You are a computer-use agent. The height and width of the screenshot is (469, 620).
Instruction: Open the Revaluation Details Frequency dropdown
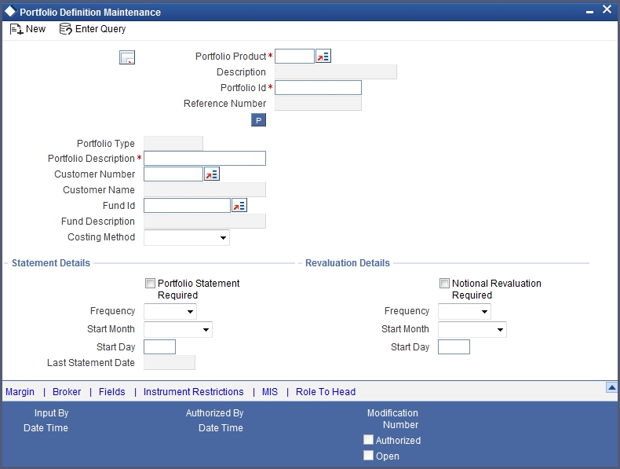click(x=464, y=311)
